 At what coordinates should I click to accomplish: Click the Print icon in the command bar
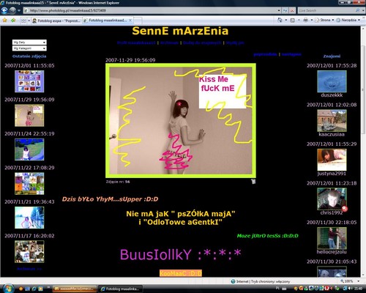click(305, 21)
